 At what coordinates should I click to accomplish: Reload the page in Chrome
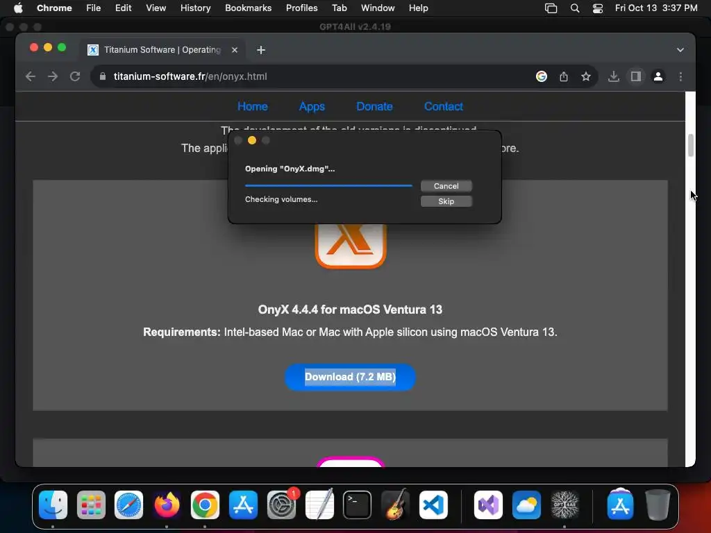click(x=75, y=76)
